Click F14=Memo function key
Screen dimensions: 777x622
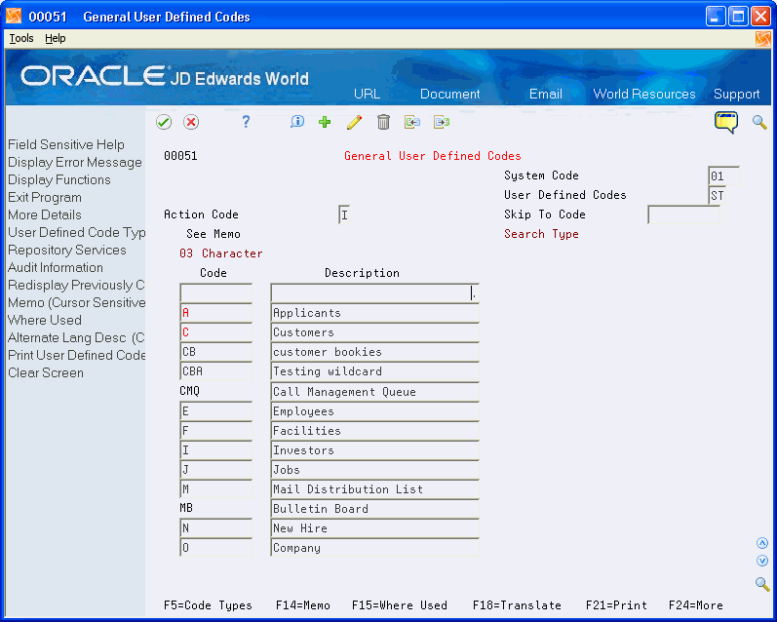[x=303, y=605]
